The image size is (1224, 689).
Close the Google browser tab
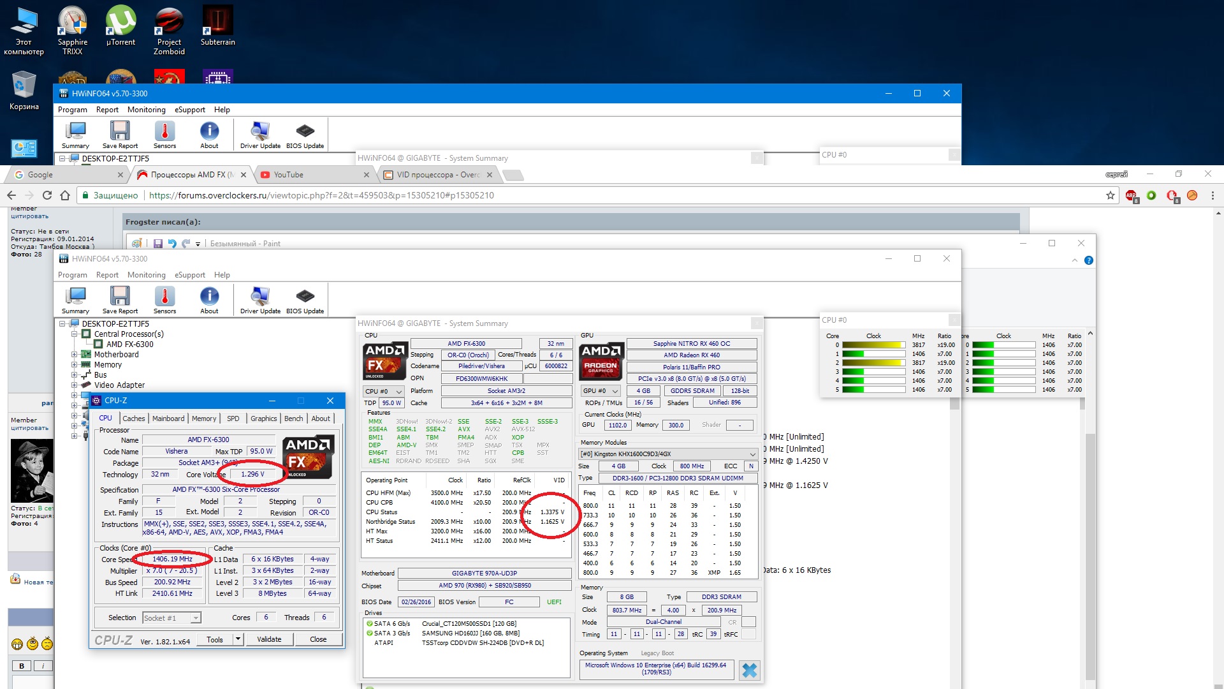pyautogui.click(x=120, y=175)
